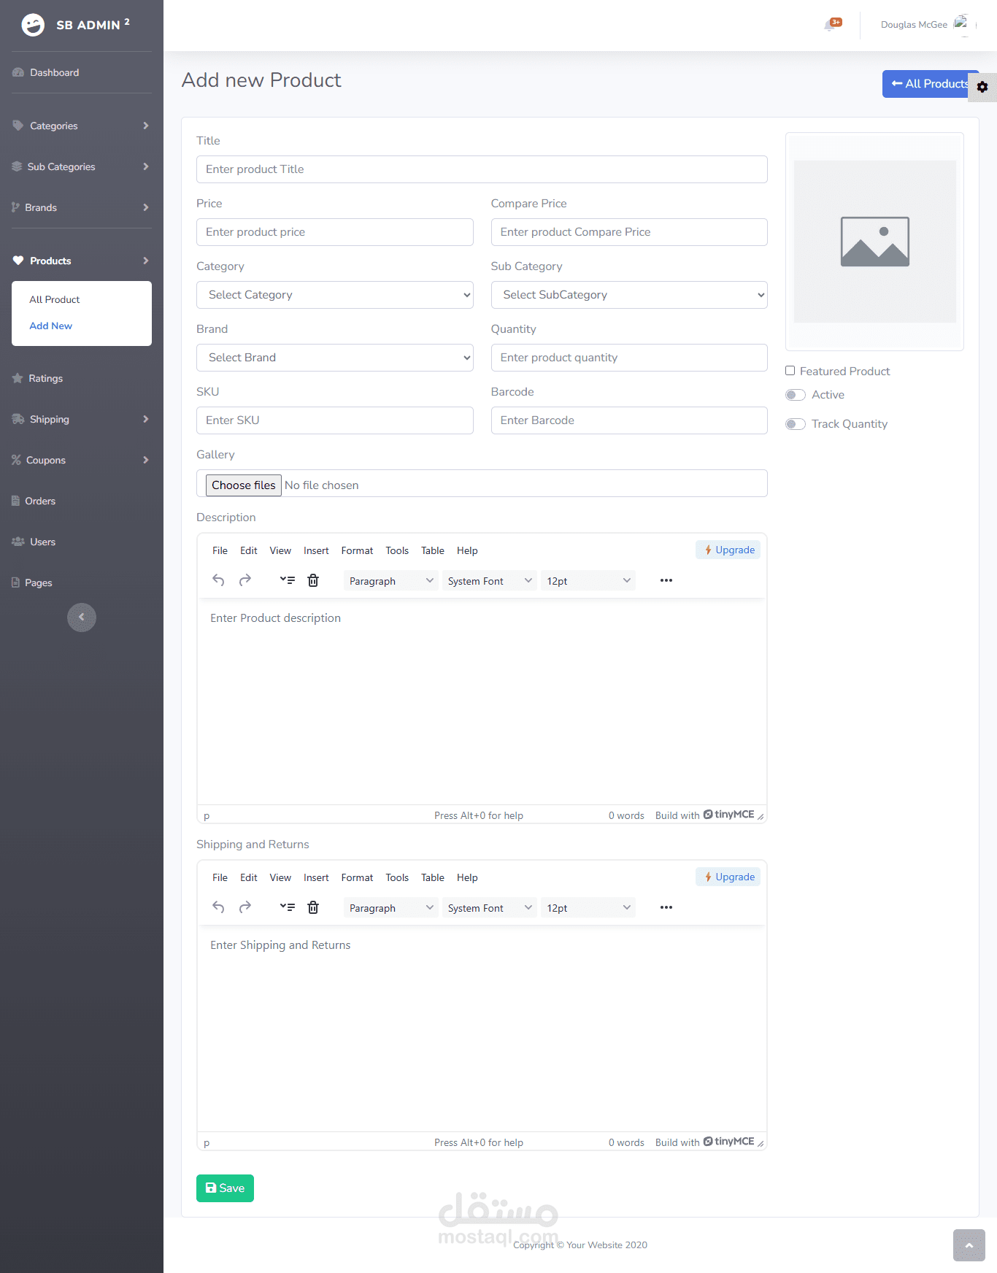The height and width of the screenshot is (1273, 997).
Task: Click outline list icon in Shipping and Returns editor
Action: click(x=288, y=907)
